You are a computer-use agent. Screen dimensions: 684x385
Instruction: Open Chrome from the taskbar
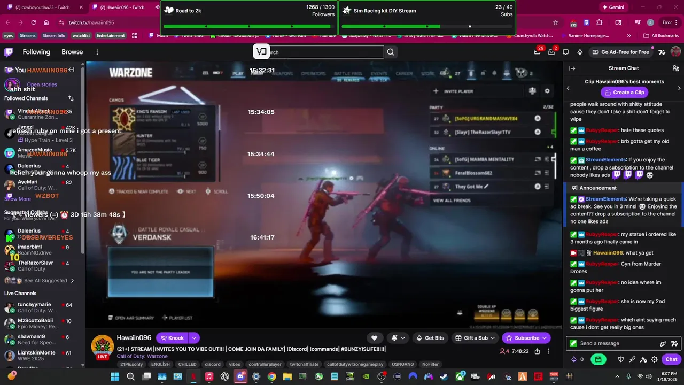point(271,376)
